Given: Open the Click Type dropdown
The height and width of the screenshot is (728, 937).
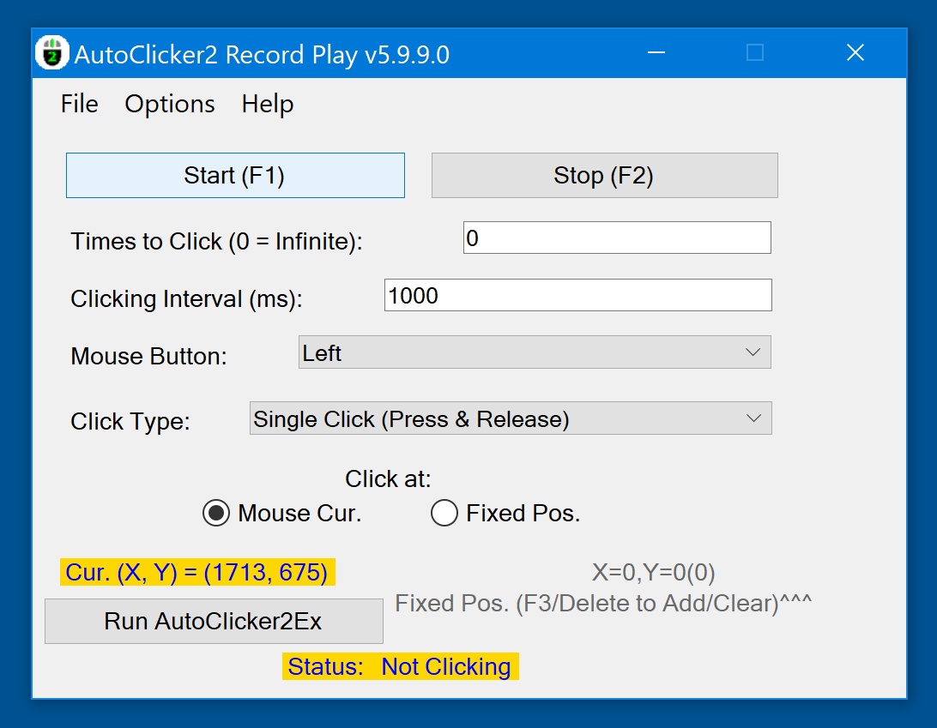Looking at the screenshot, I should click(x=511, y=418).
